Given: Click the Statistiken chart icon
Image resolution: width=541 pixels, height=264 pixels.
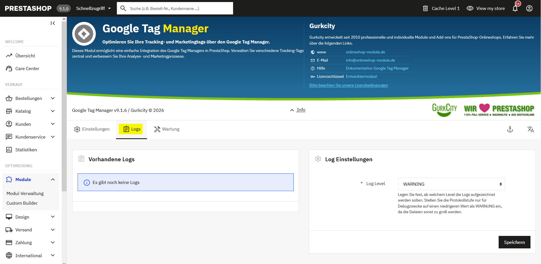Looking at the screenshot, I should [x=9, y=150].
